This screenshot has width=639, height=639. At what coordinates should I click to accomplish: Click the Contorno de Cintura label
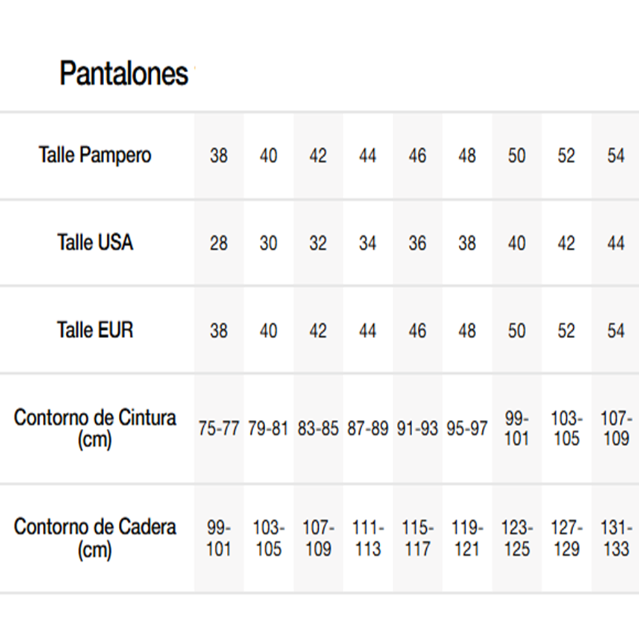(x=95, y=428)
